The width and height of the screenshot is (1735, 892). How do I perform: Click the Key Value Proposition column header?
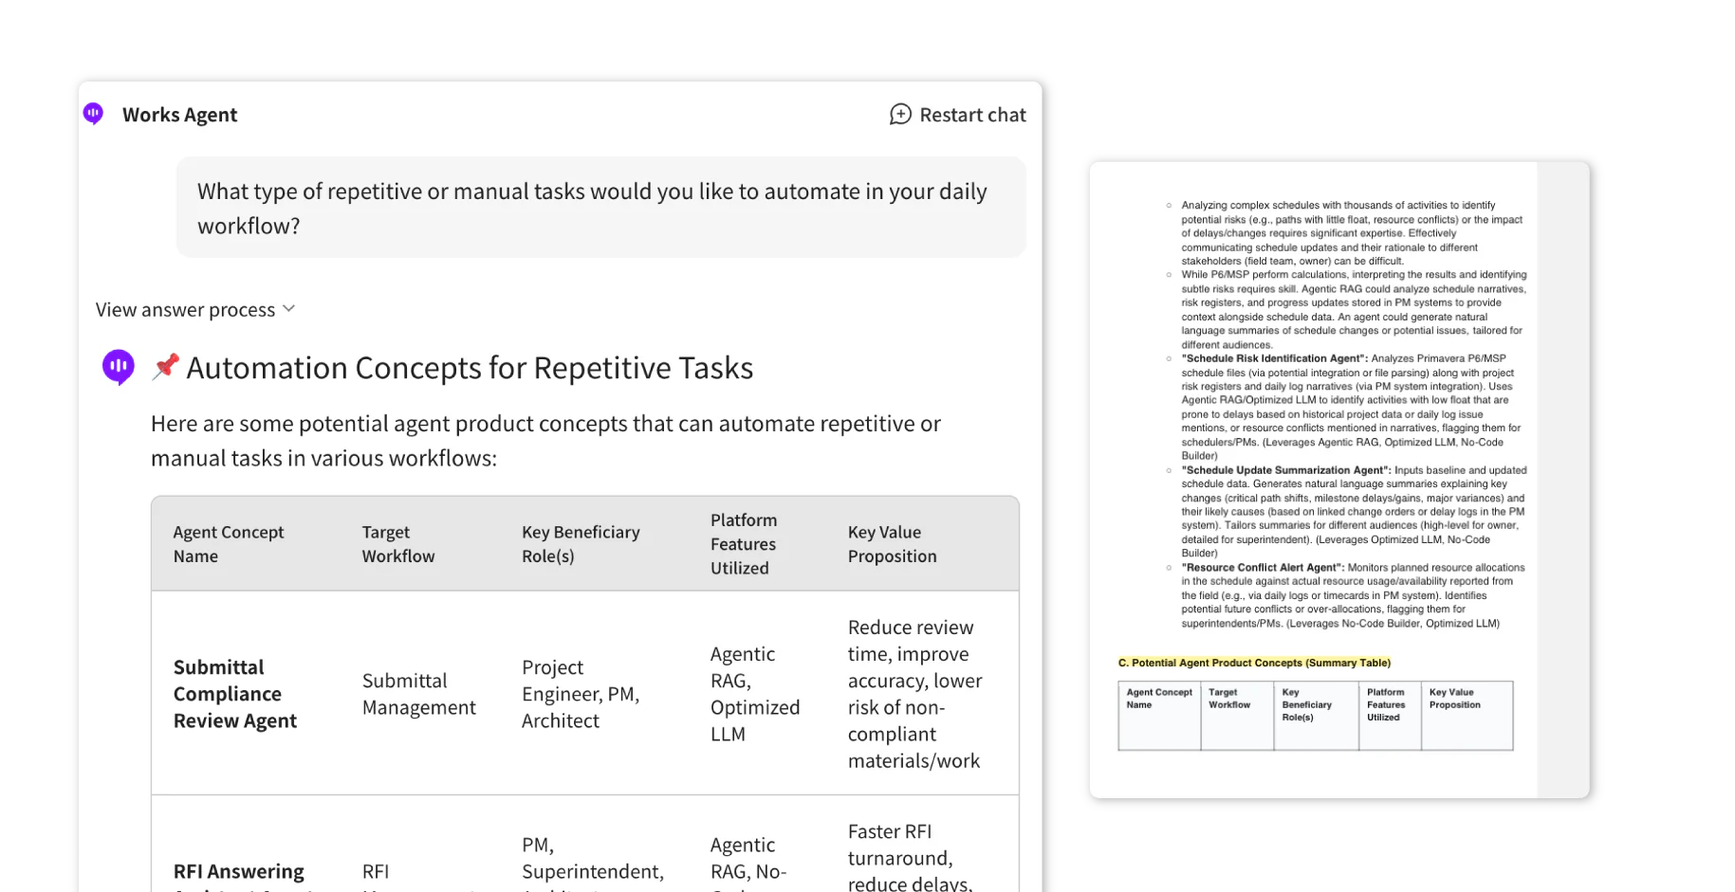893,543
